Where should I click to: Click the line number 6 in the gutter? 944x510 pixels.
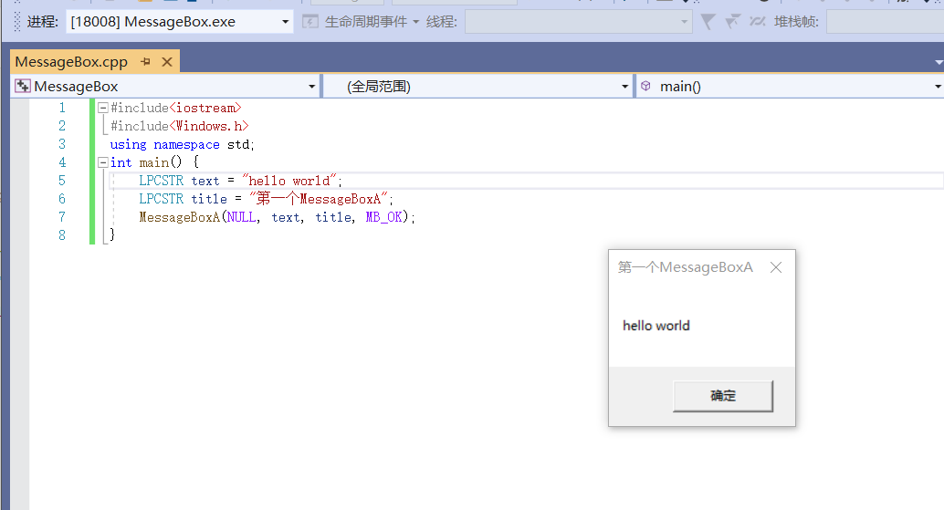62,199
